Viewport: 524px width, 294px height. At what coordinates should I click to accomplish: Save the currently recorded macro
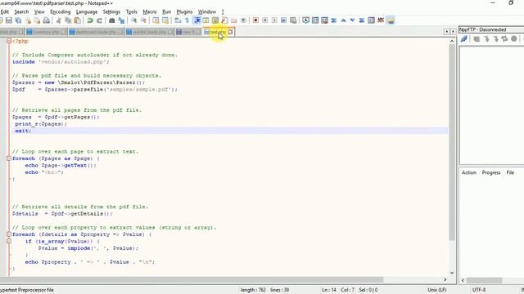(x=293, y=20)
